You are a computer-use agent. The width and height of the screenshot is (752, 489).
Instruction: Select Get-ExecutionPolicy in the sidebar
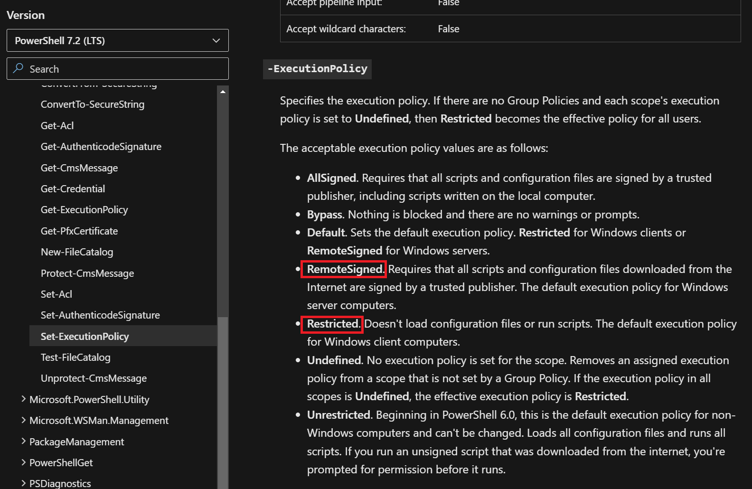[x=85, y=210]
